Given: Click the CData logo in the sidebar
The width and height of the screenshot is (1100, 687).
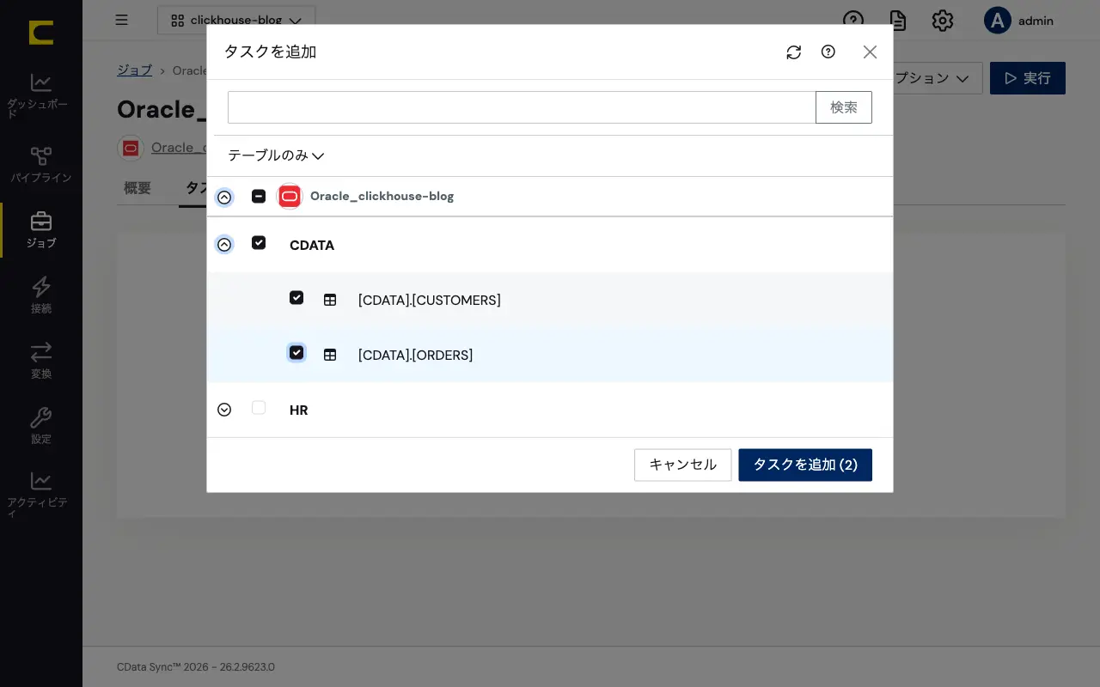Looking at the screenshot, I should click(x=41, y=33).
